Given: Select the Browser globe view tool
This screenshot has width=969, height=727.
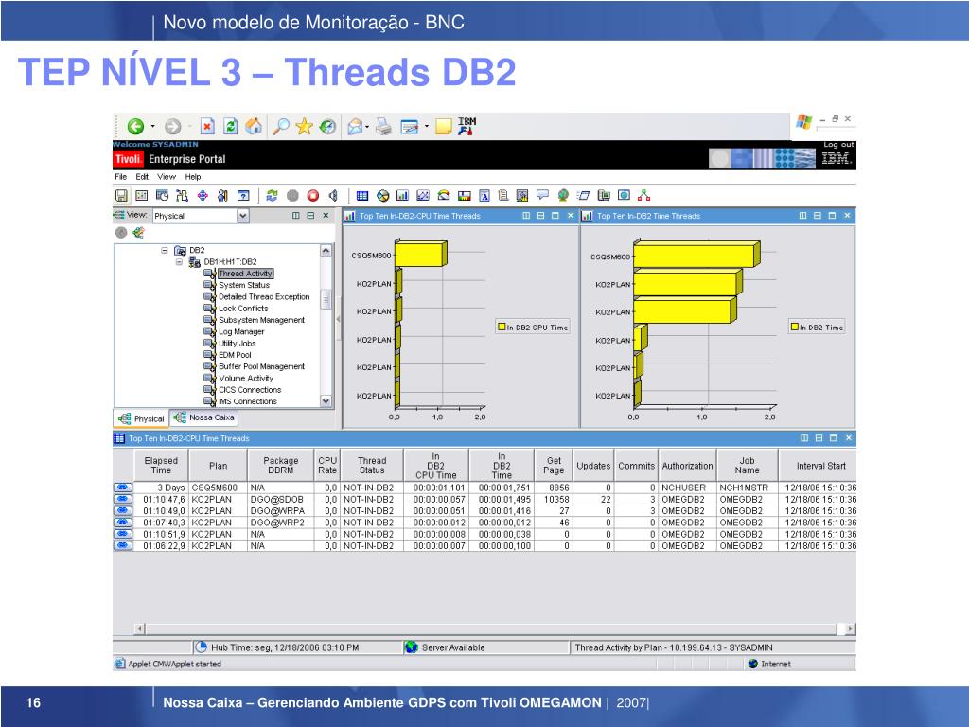Looking at the screenshot, I should [x=563, y=196].
